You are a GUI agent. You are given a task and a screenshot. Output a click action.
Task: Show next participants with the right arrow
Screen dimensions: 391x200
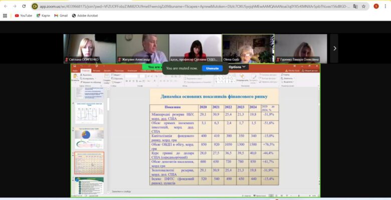click(x=334, y=48)
